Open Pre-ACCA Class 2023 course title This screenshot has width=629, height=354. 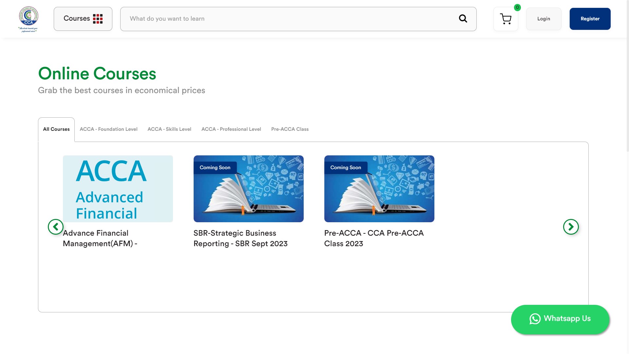[x=373, y=238]
